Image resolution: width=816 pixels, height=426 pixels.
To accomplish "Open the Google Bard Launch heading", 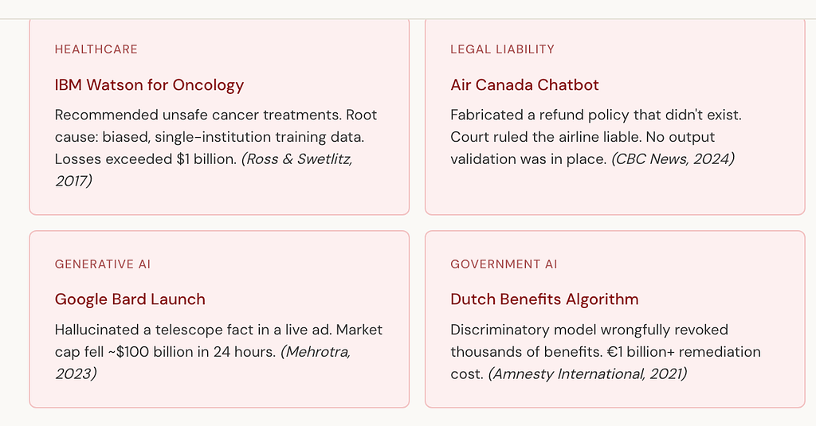I will tap(130, 299).
